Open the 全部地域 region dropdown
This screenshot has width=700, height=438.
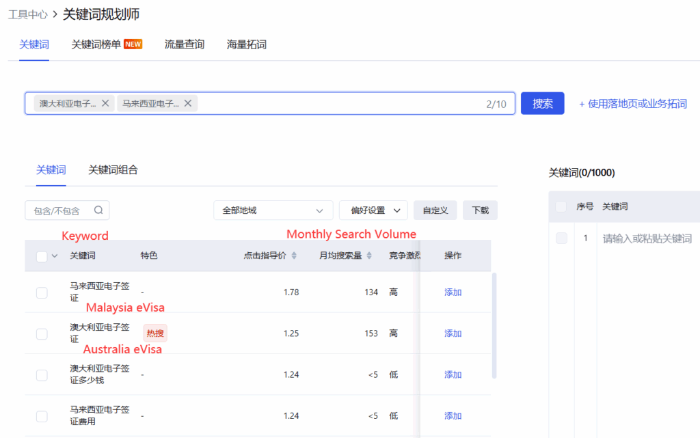pos(273,210)
